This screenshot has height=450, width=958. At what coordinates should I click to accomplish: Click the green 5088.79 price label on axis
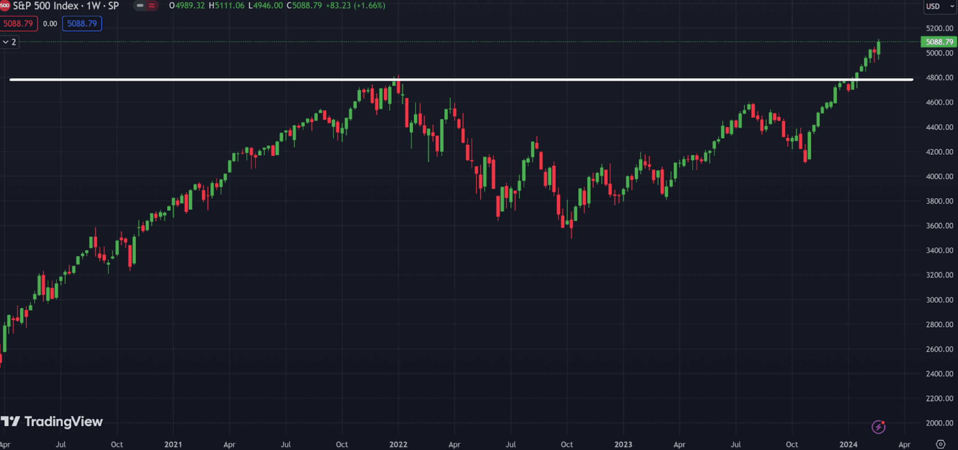[x=939, y=42]
